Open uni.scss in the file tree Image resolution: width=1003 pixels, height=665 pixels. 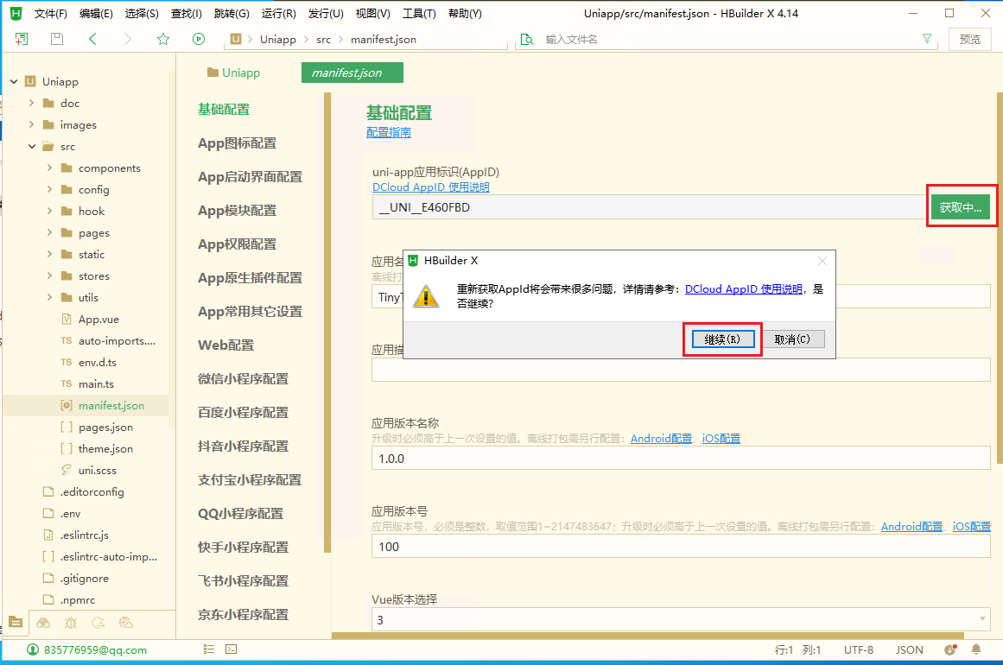[98, 470]
